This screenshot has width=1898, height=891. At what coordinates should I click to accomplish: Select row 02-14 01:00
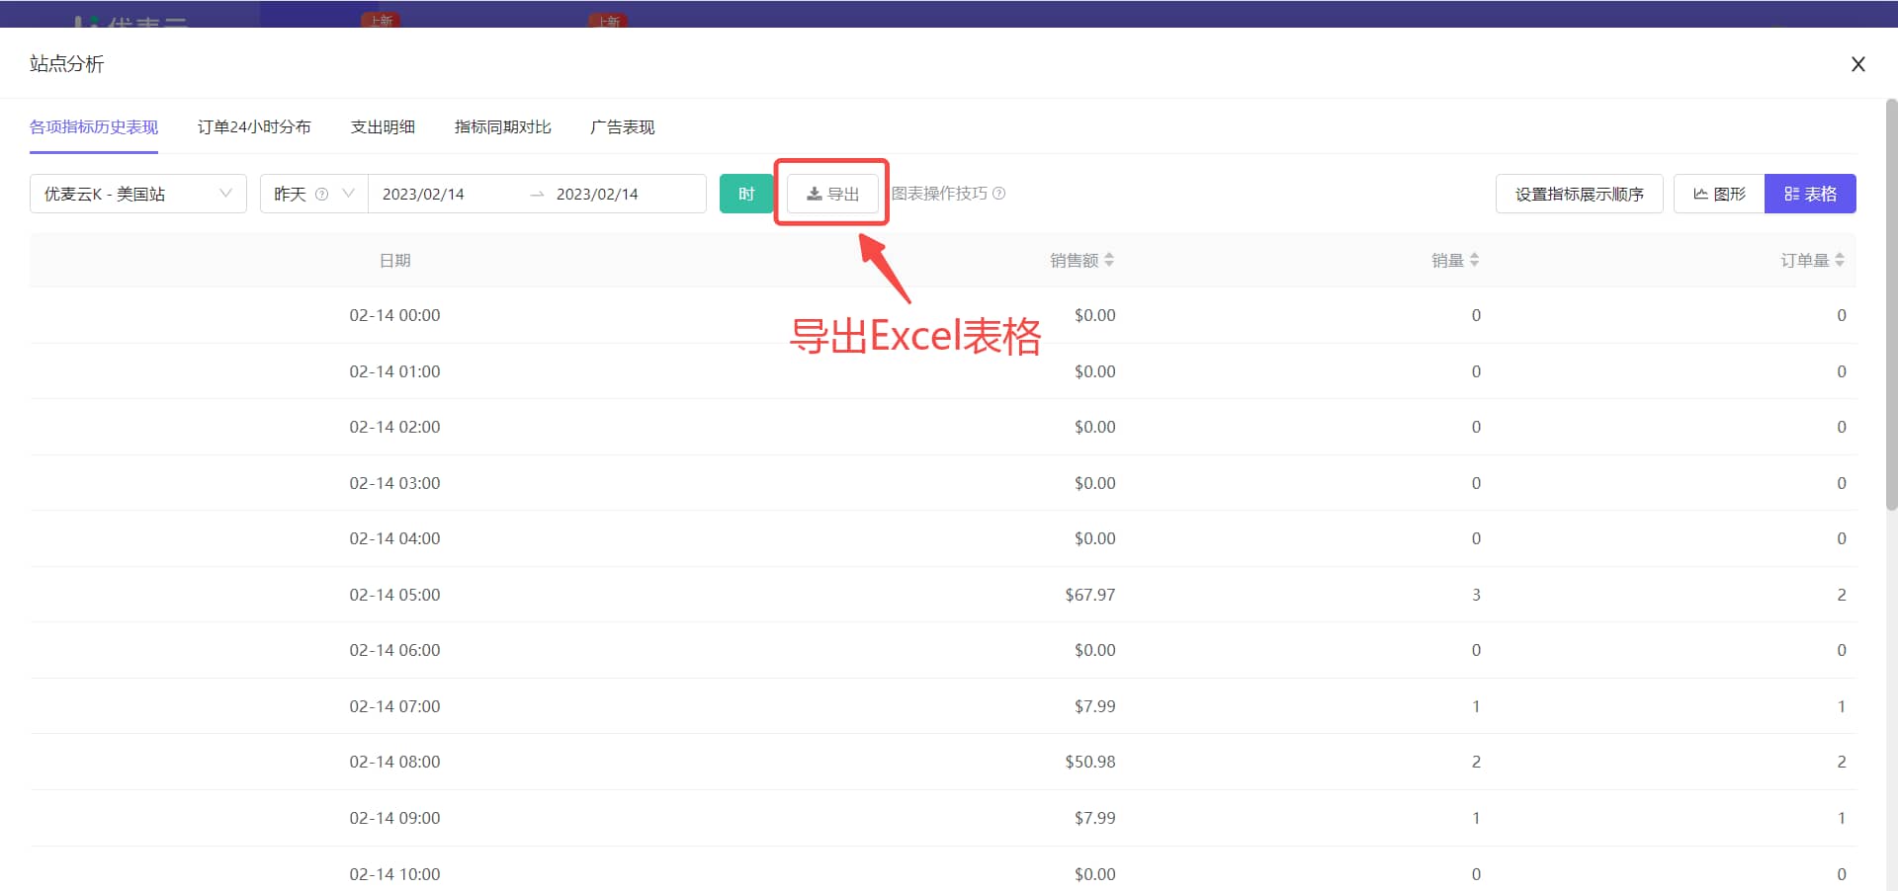[x=943, y=371]
